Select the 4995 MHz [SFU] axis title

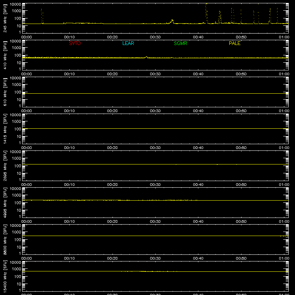[x=5, y=202]
